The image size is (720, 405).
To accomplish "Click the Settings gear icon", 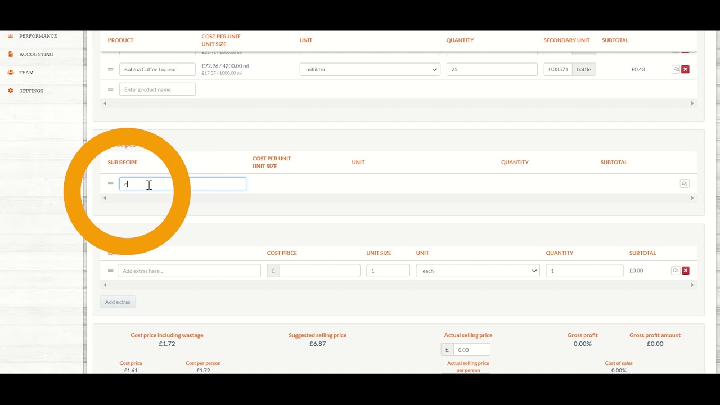I will point(11,91).
